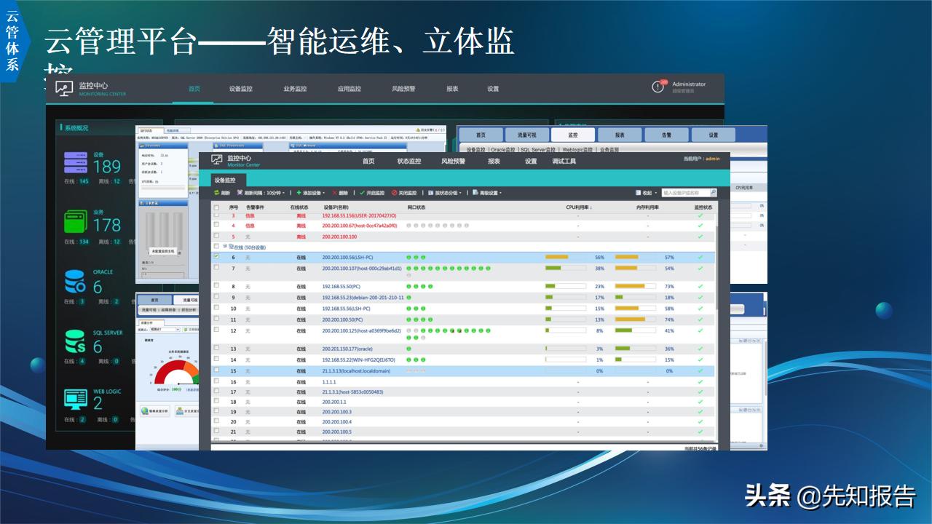Screen dimensions: 932x524
Task: Uncheck row 6 device 200.200.100.56(LSH-PC)
Action: point(216,257)
